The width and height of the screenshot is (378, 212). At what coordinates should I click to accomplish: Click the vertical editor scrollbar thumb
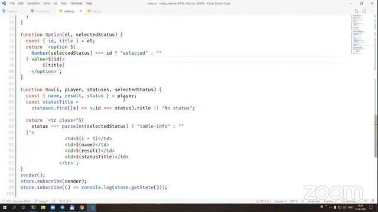click(376, 137)
